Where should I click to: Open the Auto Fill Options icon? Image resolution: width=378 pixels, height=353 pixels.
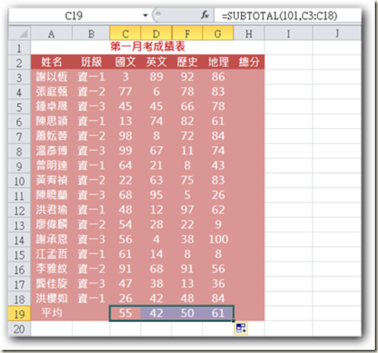(x=241, y=328)
